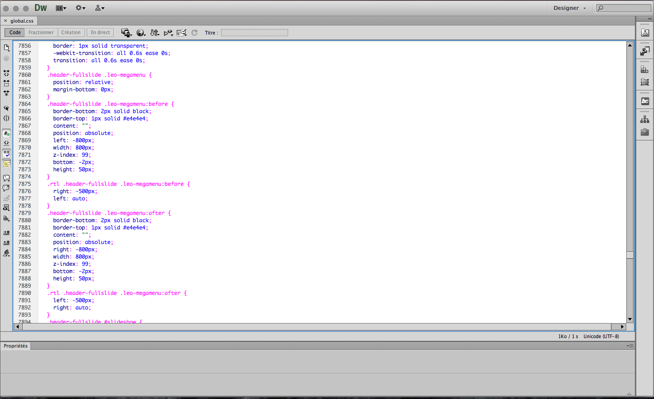This screenshot has width=654, height=399.
Task: Open the Multiscreen preview dropdown
Action: tap(126, 33)
